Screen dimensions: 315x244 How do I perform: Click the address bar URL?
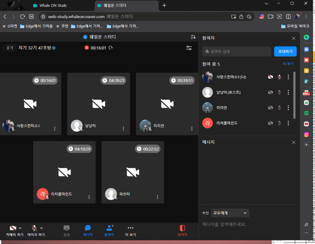coord(76,16)
